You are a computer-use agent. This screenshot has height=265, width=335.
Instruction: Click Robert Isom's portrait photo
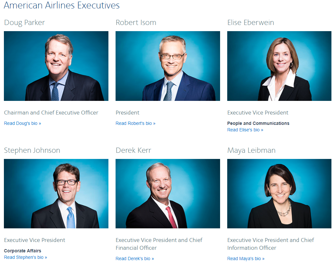pyautogui.click(x=168, y=66)
